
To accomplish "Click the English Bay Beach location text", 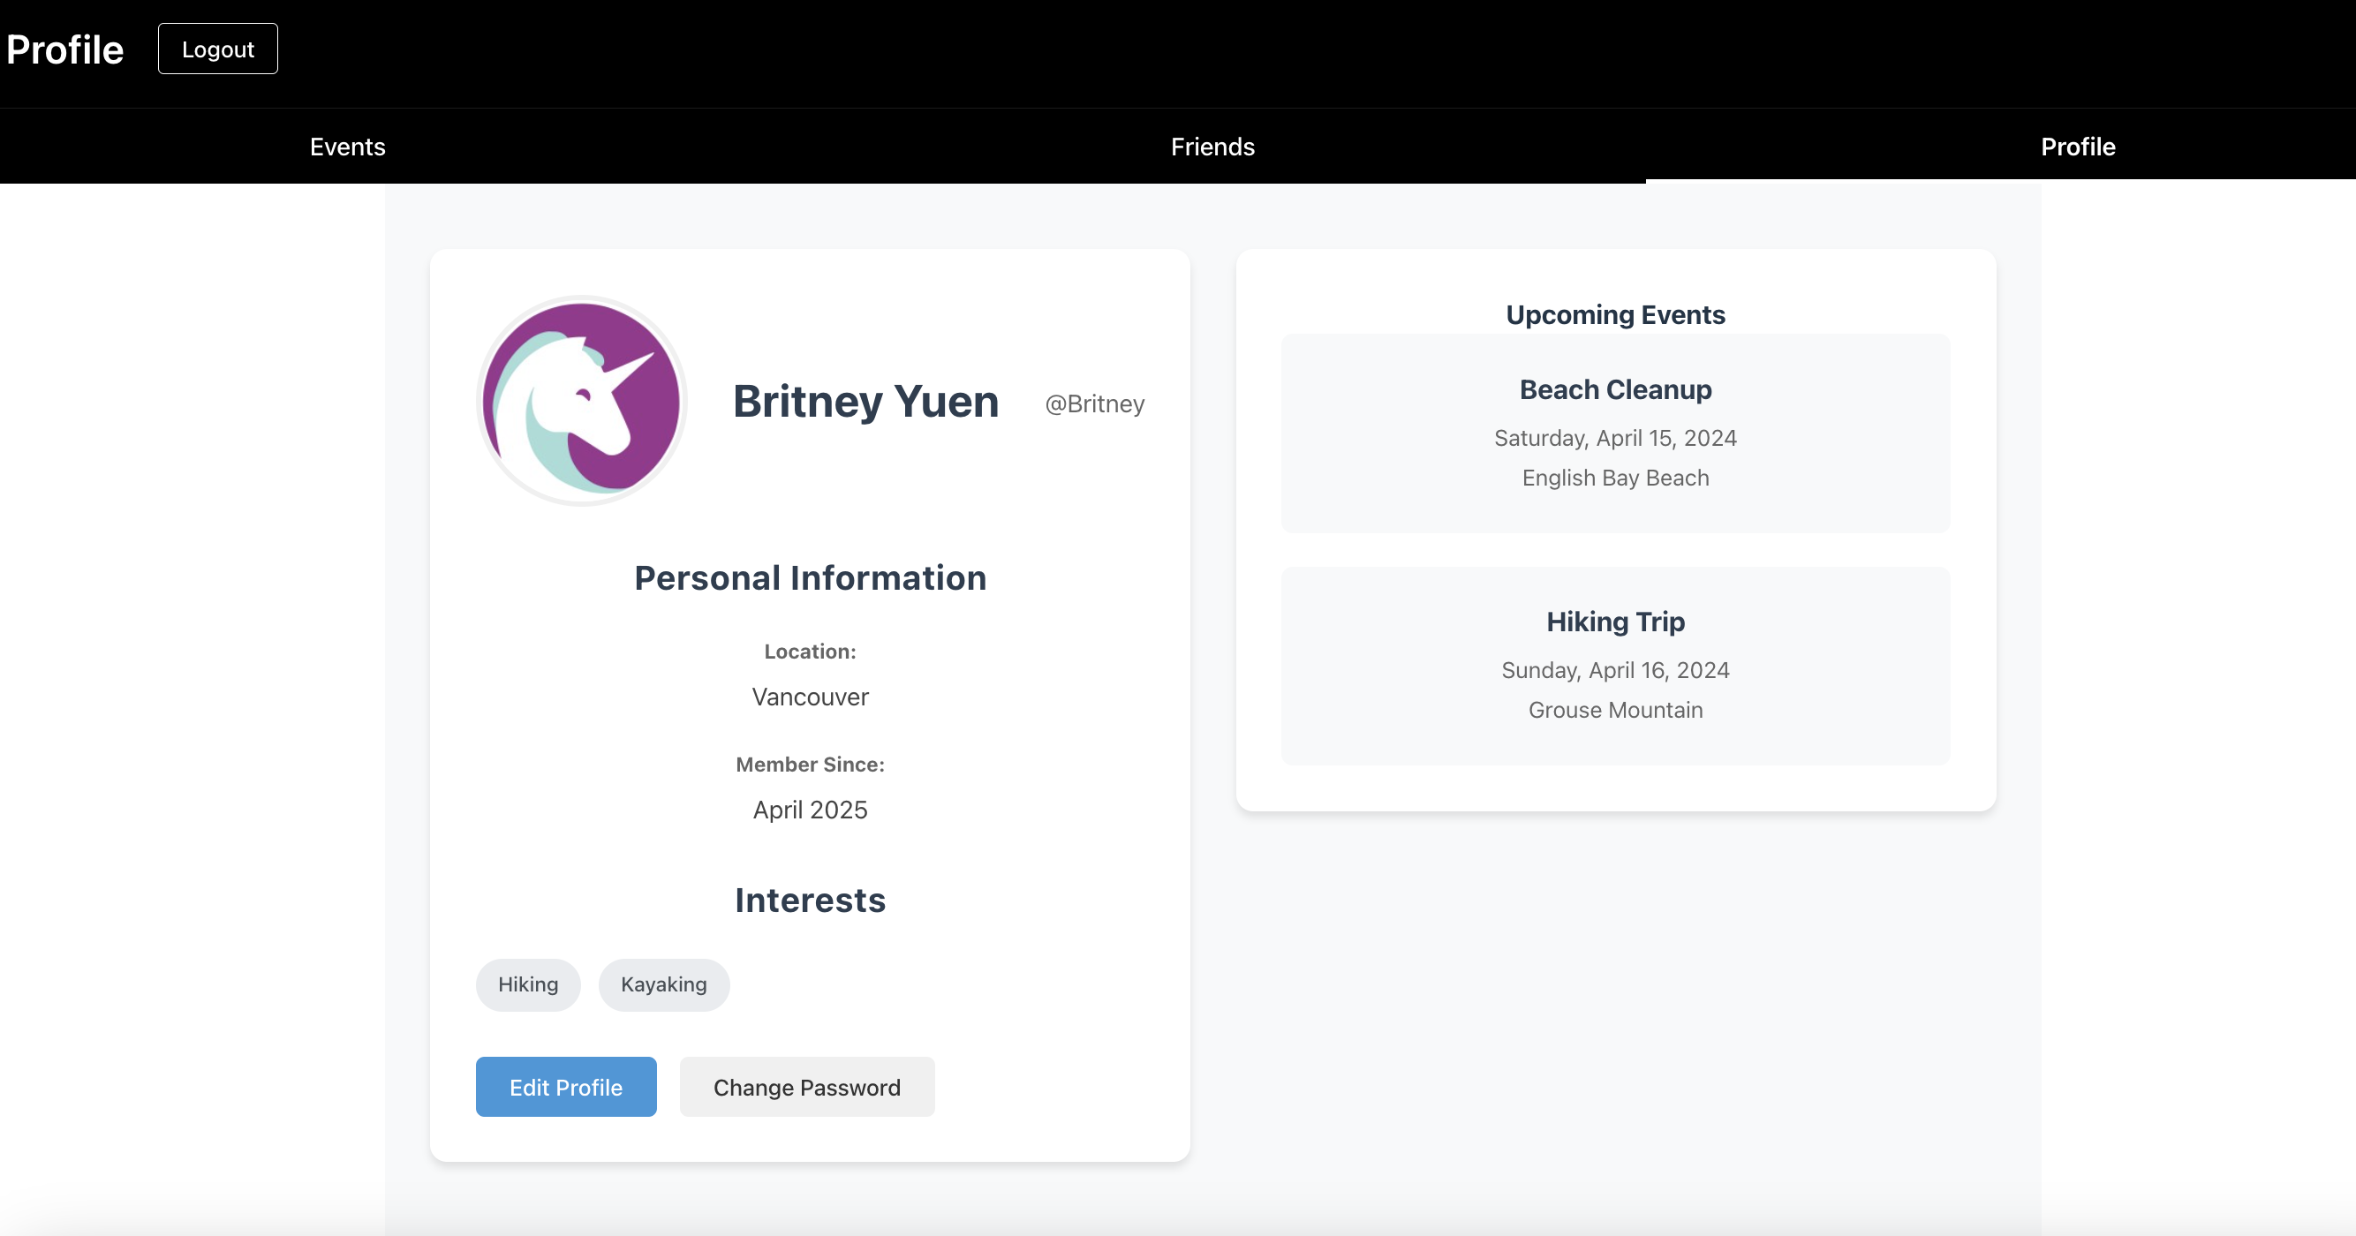I will (1615, 479).
